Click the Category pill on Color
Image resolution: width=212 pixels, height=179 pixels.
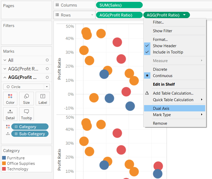[x=30, y=127]
